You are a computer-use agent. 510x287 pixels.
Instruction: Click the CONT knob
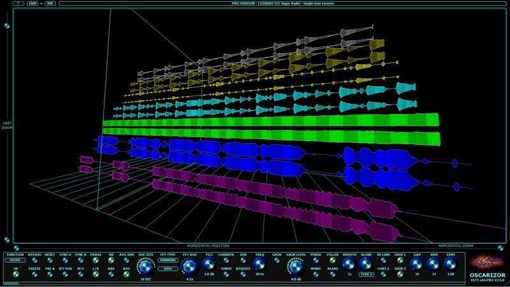pyautogui.click(x=451, y=264)
